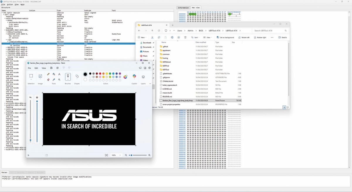Click the Copy icon in File Explorer
Image resolution: width=352 pixels, height=192 pixels.
point(159,37)
